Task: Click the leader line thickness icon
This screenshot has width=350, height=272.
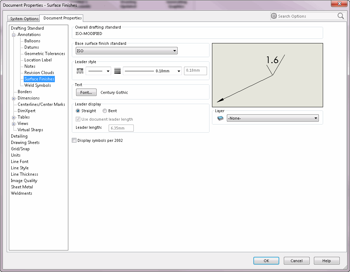Action: (117, 71)
